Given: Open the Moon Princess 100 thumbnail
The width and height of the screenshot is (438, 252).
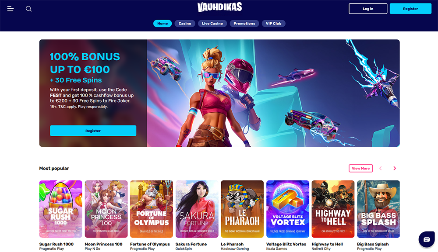Looking at the screenshot, I should pos(106,209).
